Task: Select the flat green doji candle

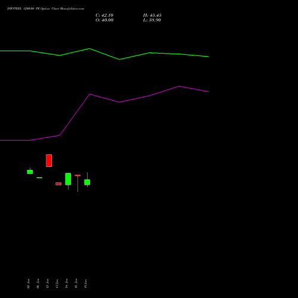Action: click(39, 178)
